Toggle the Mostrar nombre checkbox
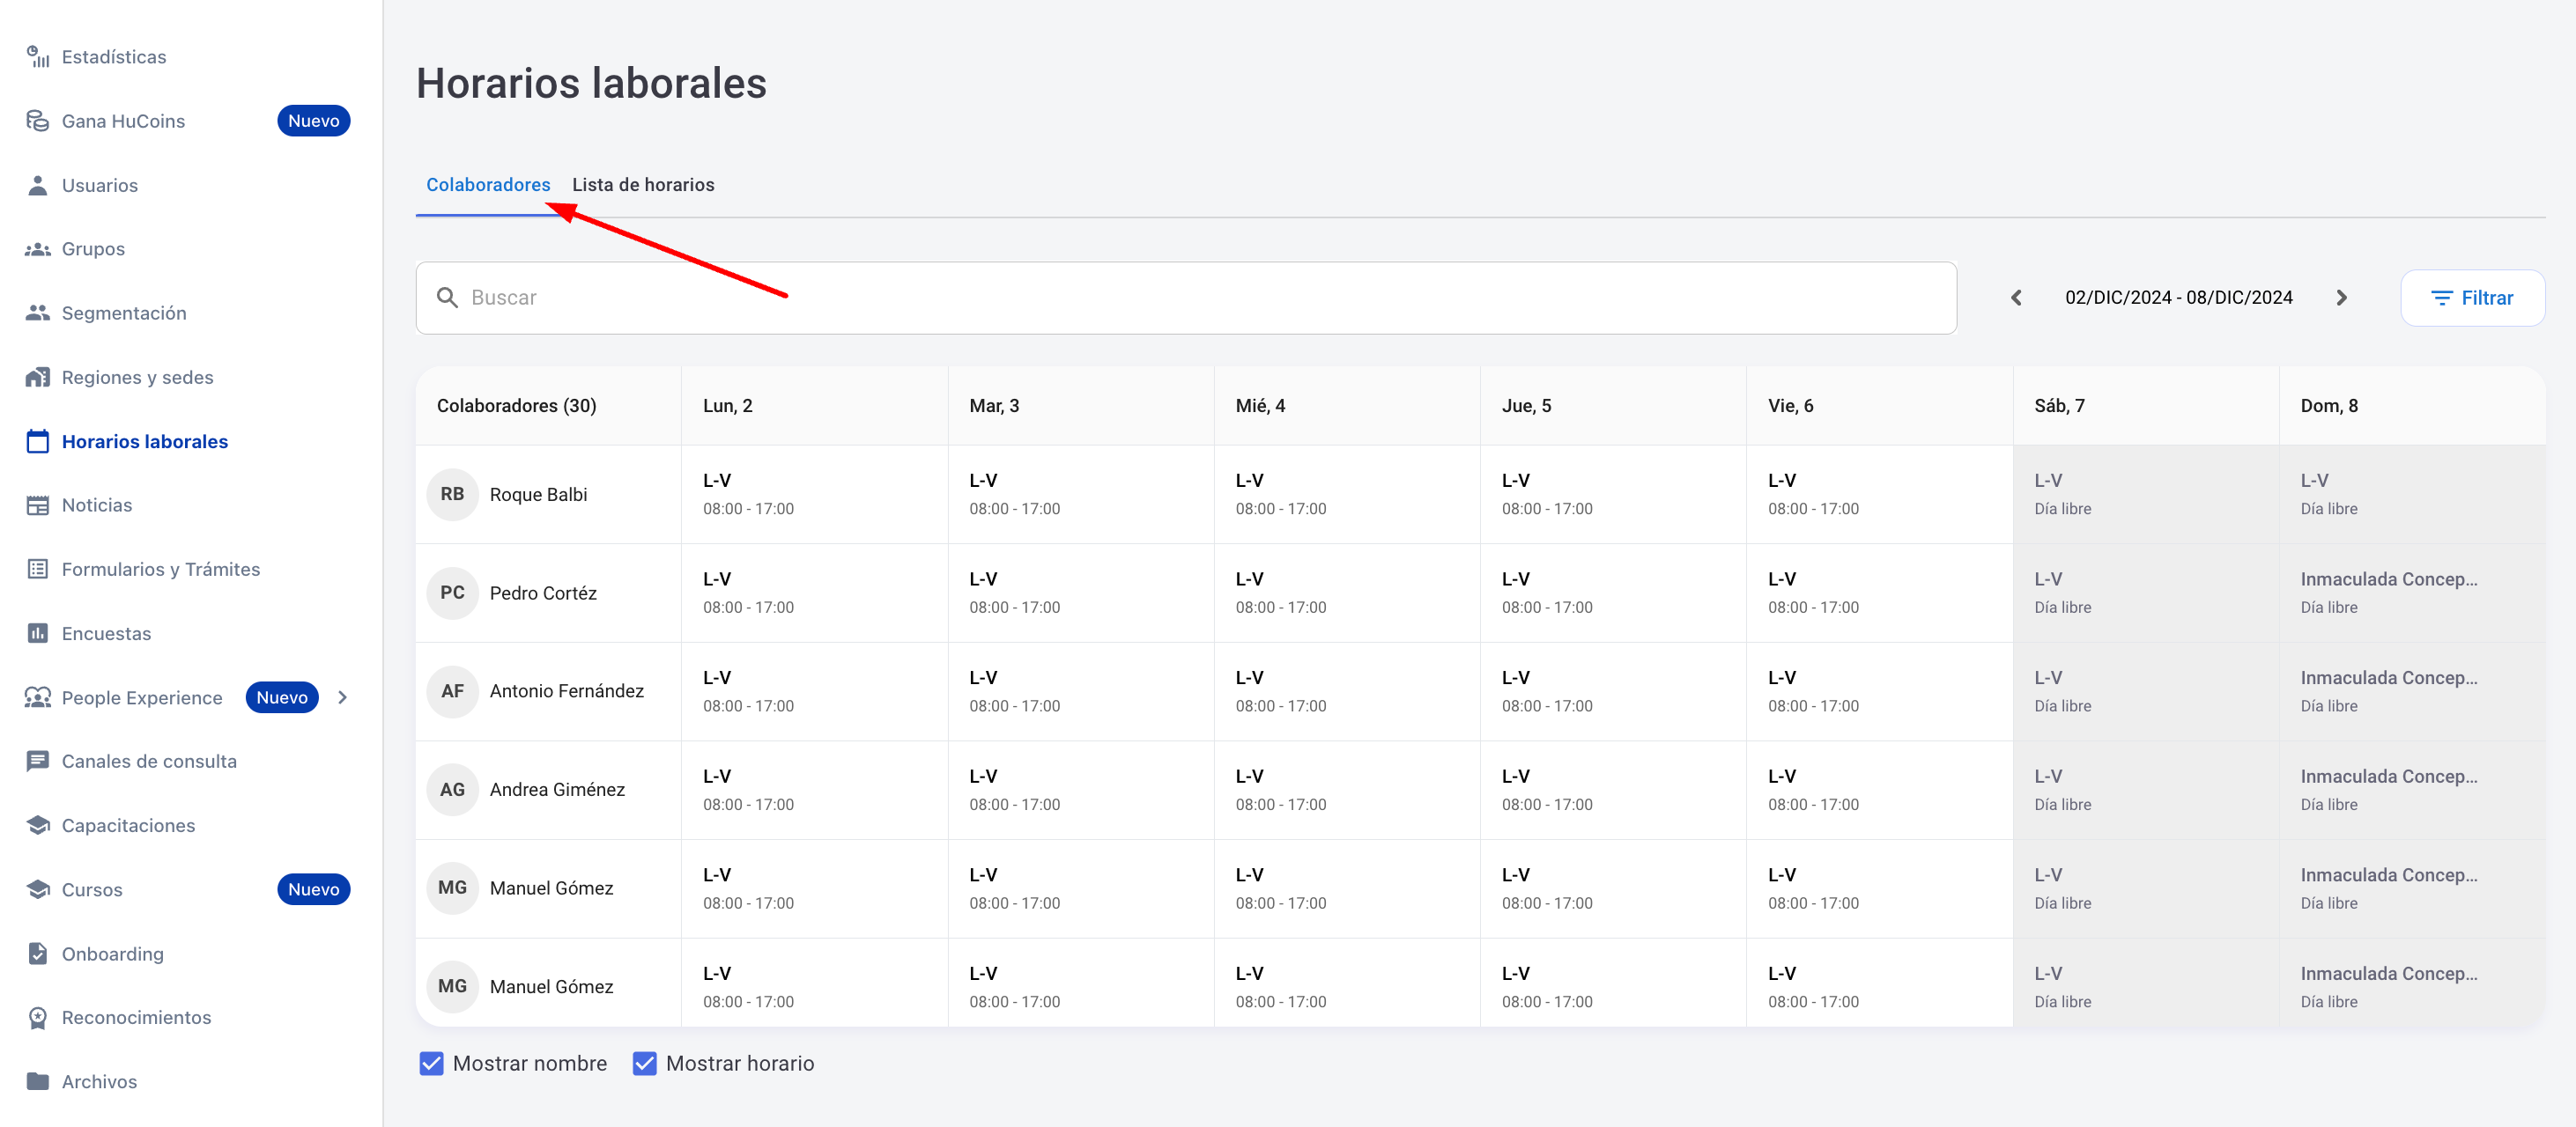 click(x=431, y=1064)
